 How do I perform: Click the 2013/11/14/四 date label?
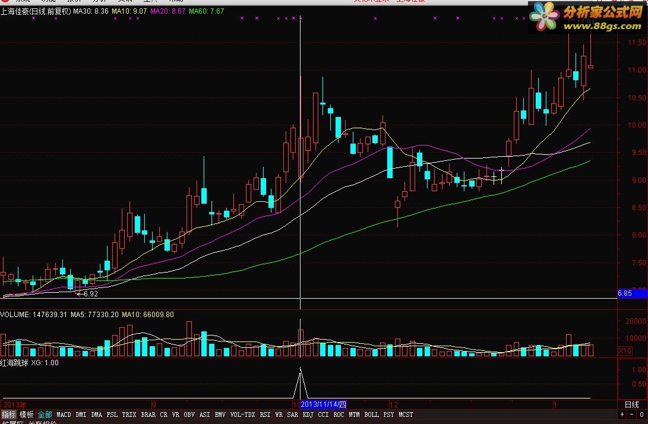pyautogui.click(x=323, y=404)
